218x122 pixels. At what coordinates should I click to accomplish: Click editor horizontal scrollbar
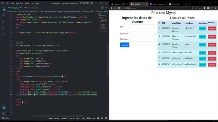57,116
